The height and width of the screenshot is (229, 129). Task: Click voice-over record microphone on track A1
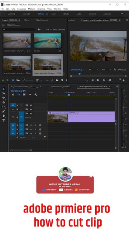40,125
